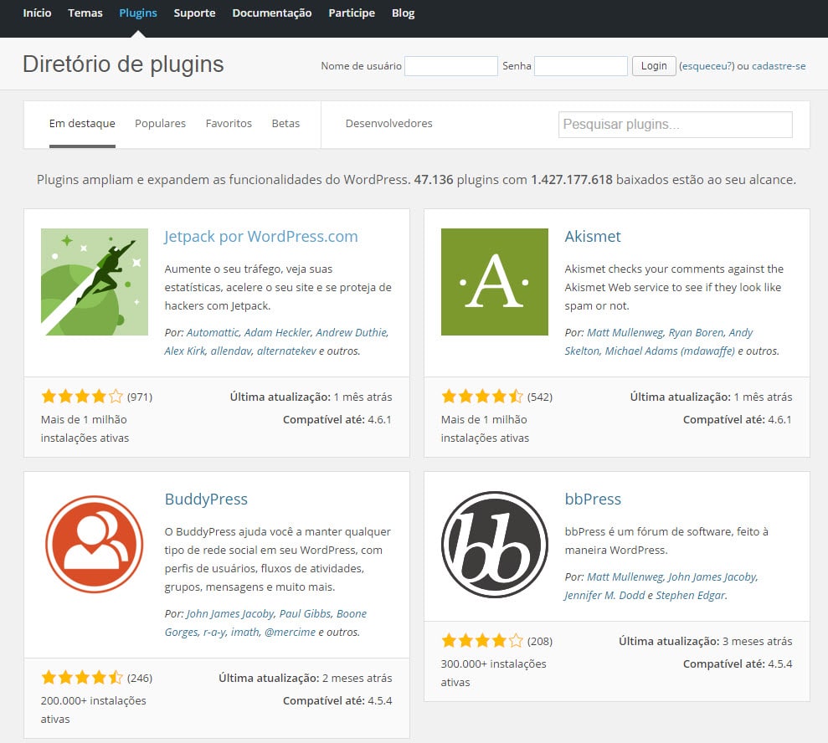Open the Desenvolvedores tab
This screenshot has height=743, width=828.
(x=388, y=123)
